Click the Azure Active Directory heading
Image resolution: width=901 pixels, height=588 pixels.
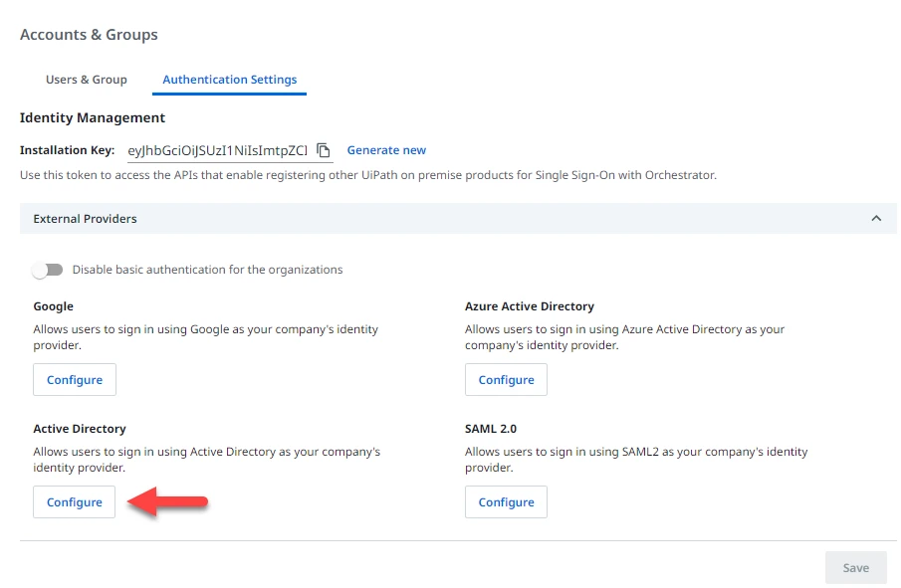(530, 306)
